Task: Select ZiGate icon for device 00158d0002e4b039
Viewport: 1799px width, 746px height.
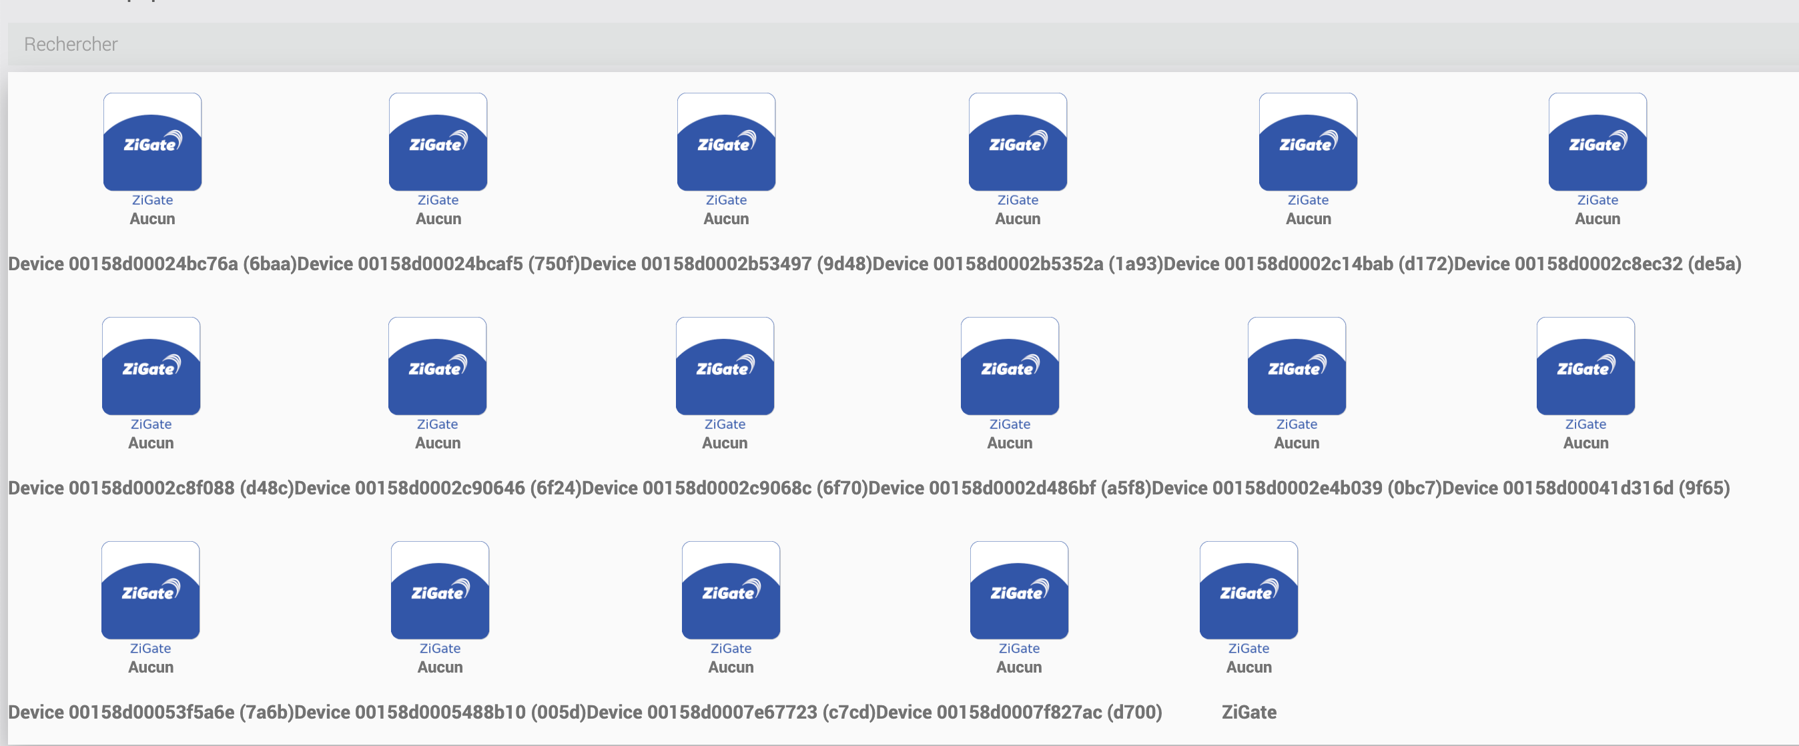Action: click(x=1296, y=366)
